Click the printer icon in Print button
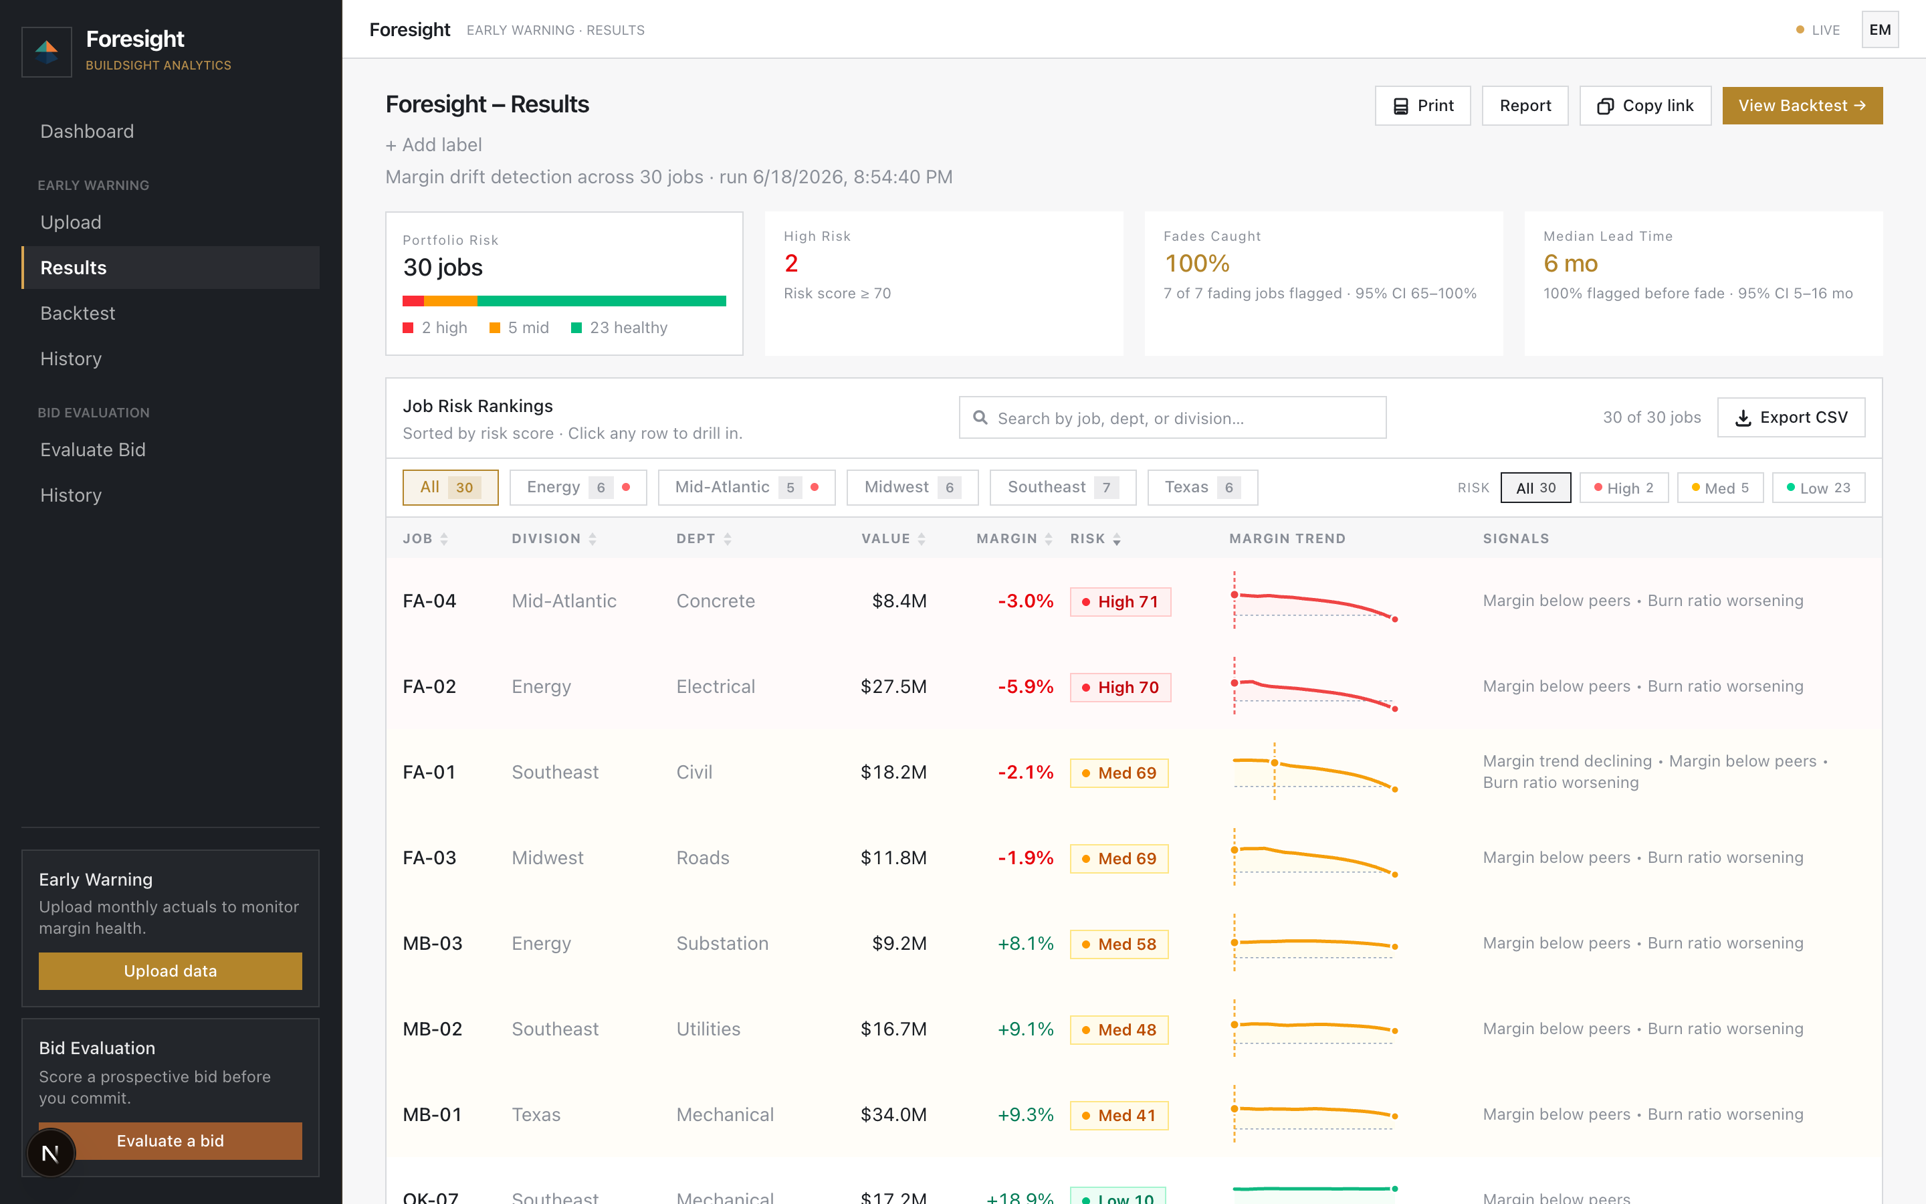This screenshot has width=1926, height=1204. [x=1401, y=106]
